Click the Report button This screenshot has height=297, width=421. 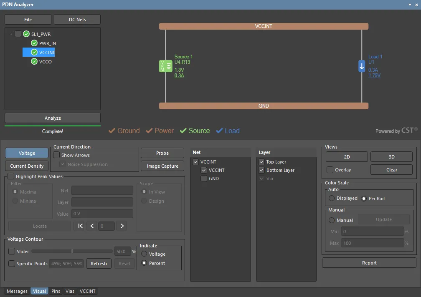(x=369, y=263)
